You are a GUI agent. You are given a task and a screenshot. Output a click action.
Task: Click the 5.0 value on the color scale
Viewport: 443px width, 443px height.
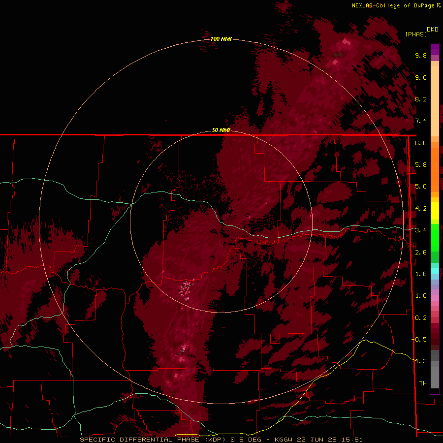(x=421, y=187)
